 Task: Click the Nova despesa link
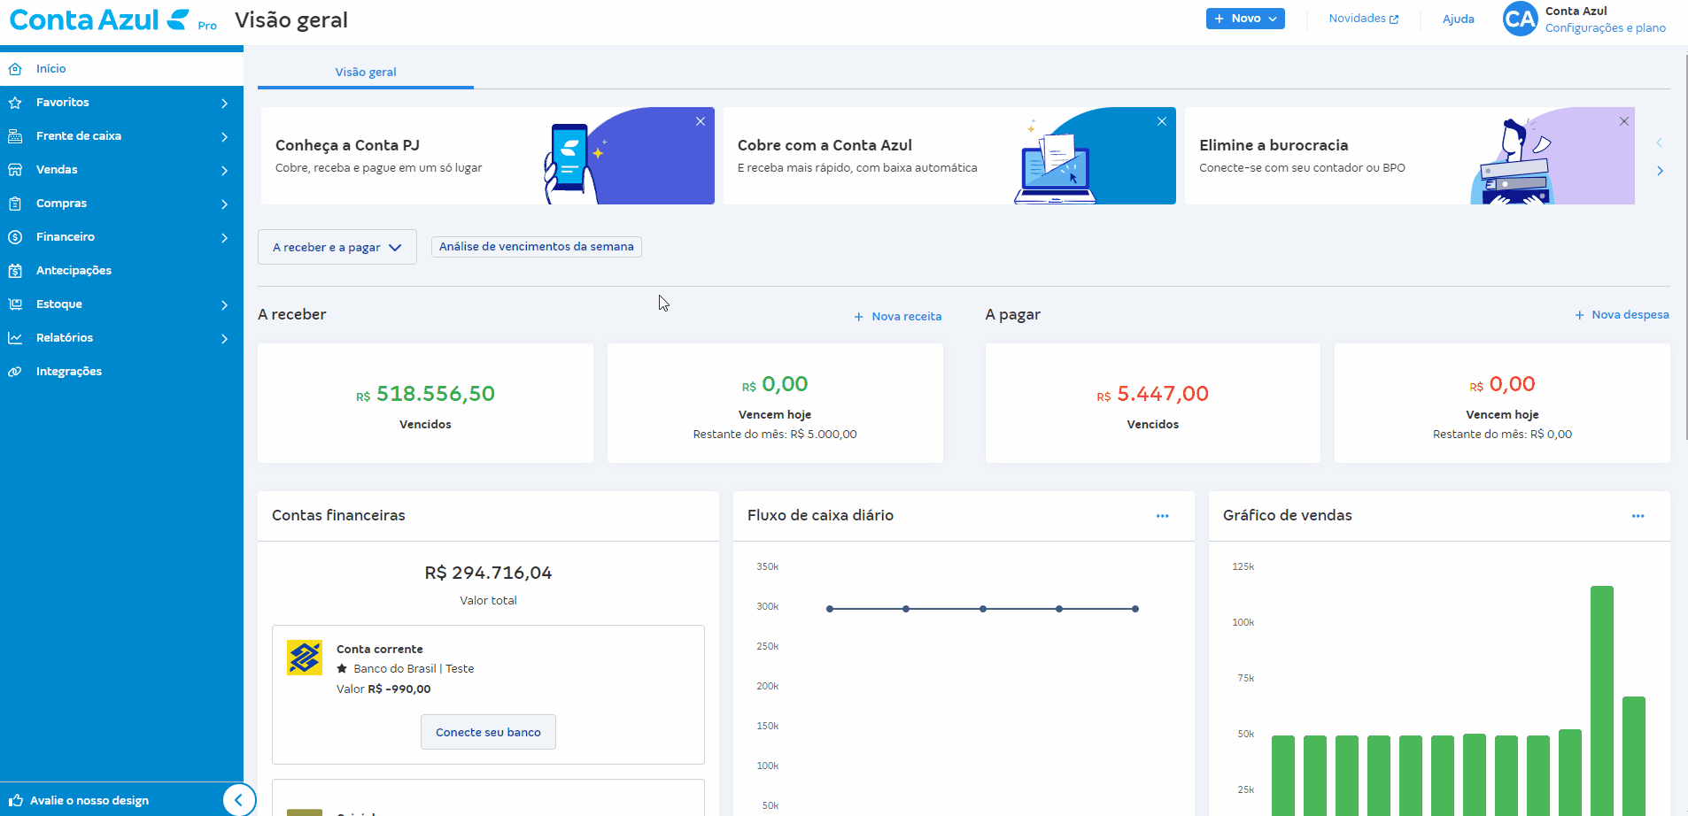[1622, 315]
